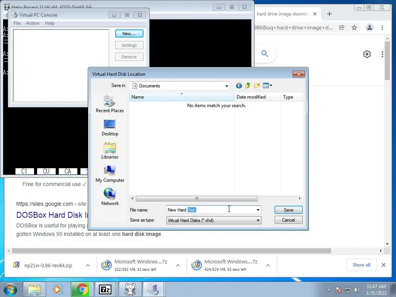Click the Chrome page horizontal scrollbar
This screenshot has height=297, width=396.
[171, 251]
